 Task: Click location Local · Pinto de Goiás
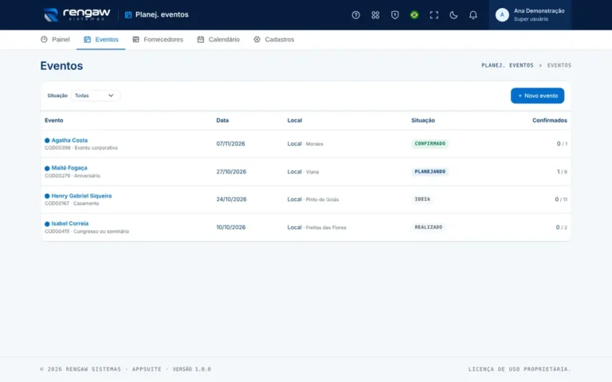(313, 199)
